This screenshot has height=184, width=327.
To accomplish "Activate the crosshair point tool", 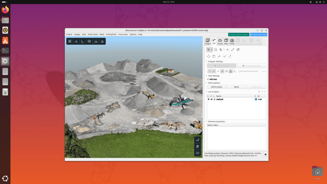I will 227,50.
